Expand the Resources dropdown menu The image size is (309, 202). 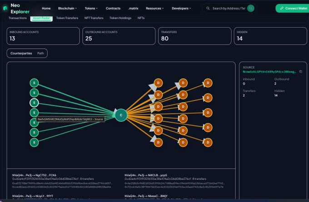(154, 8)
